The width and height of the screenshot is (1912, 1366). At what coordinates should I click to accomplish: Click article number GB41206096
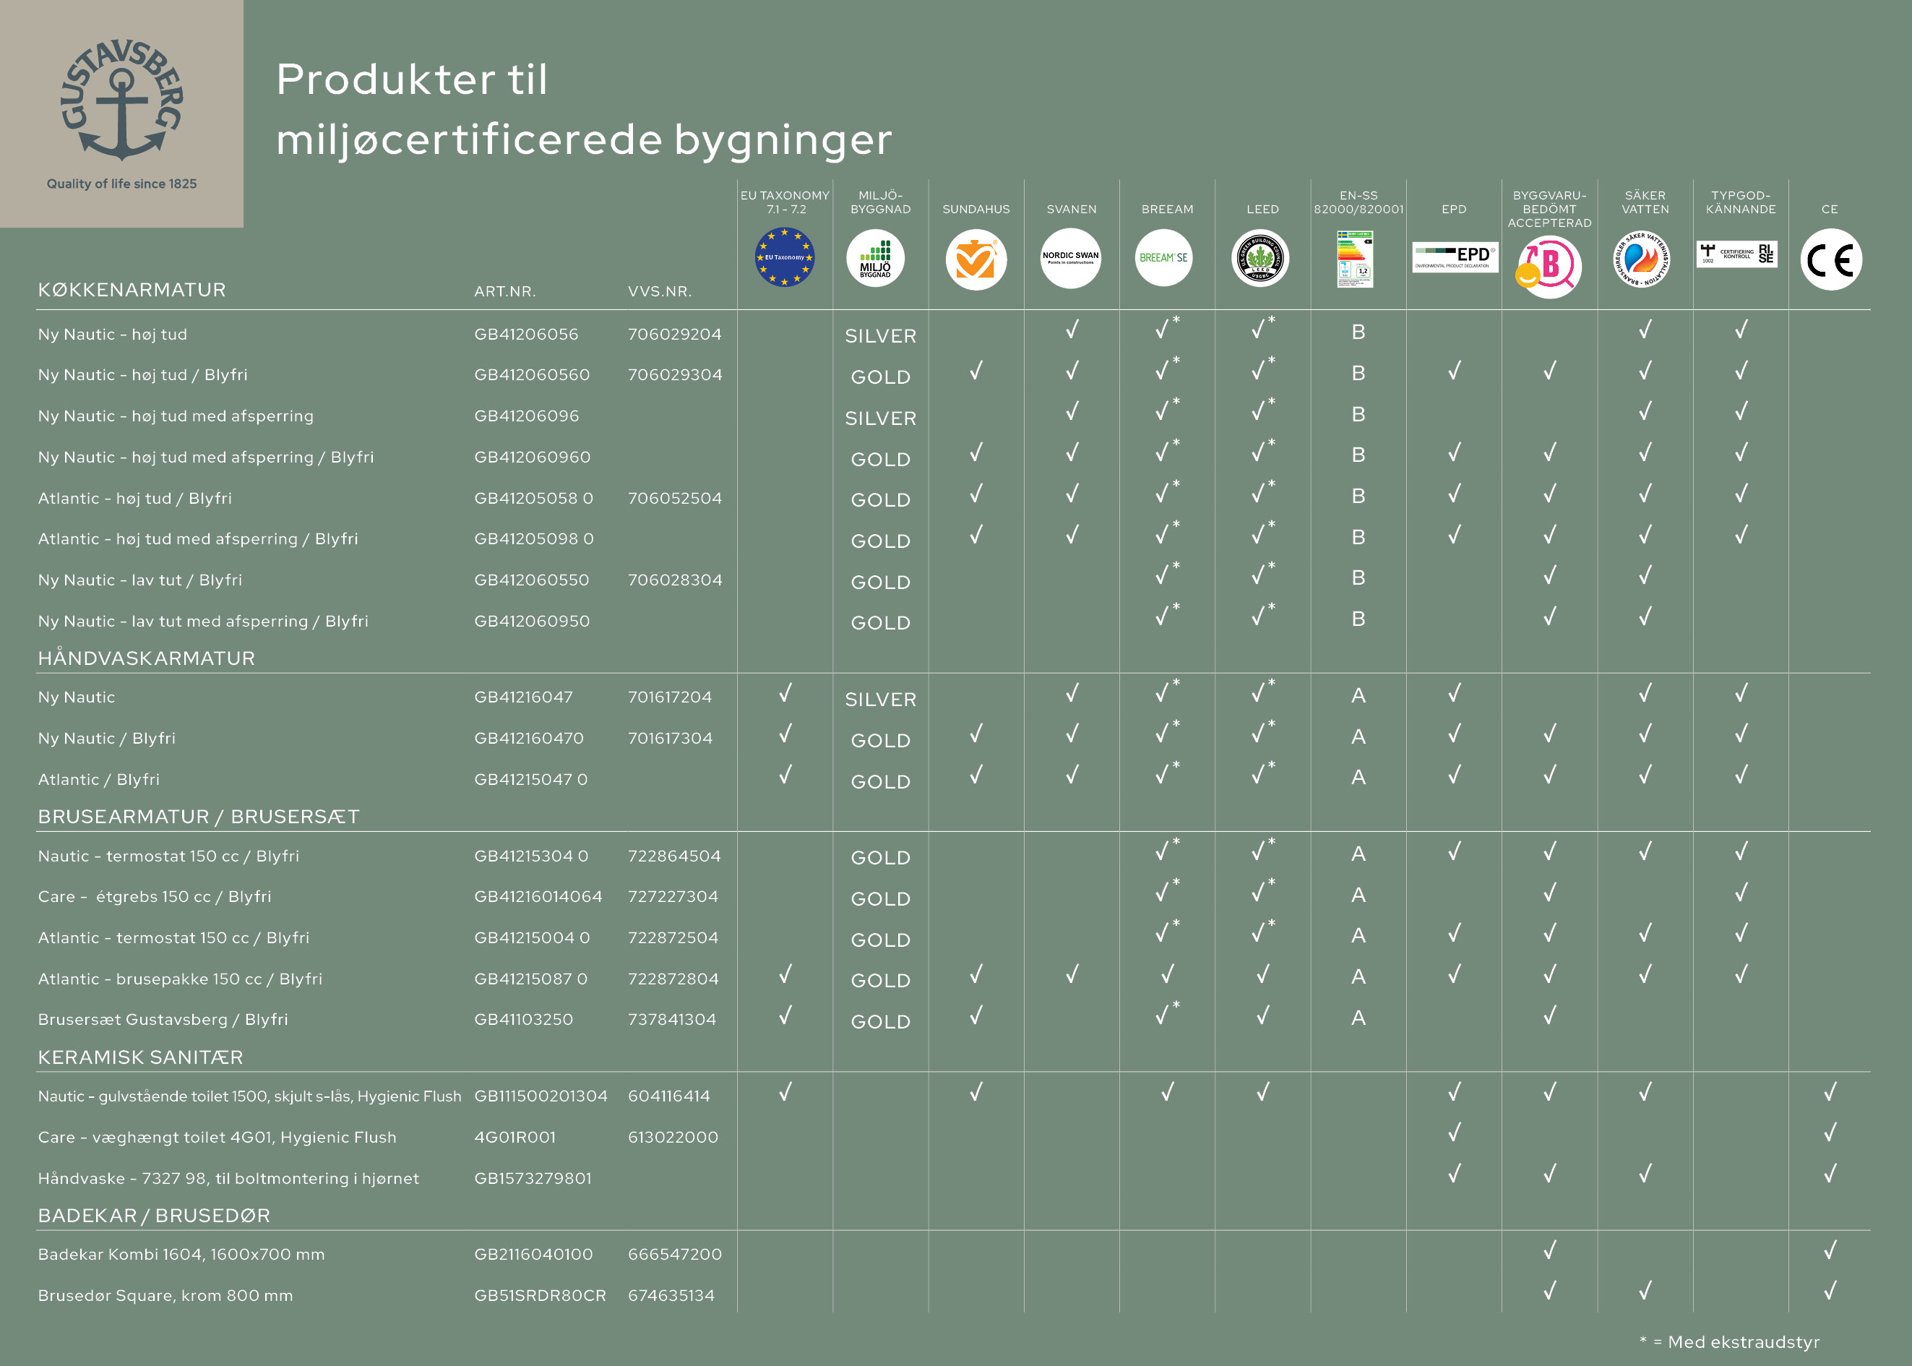526,416
